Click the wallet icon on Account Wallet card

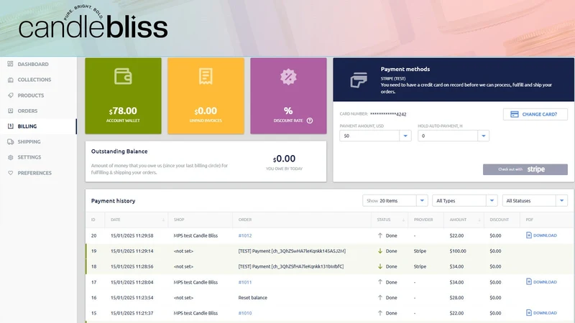[x=123, y=76]
